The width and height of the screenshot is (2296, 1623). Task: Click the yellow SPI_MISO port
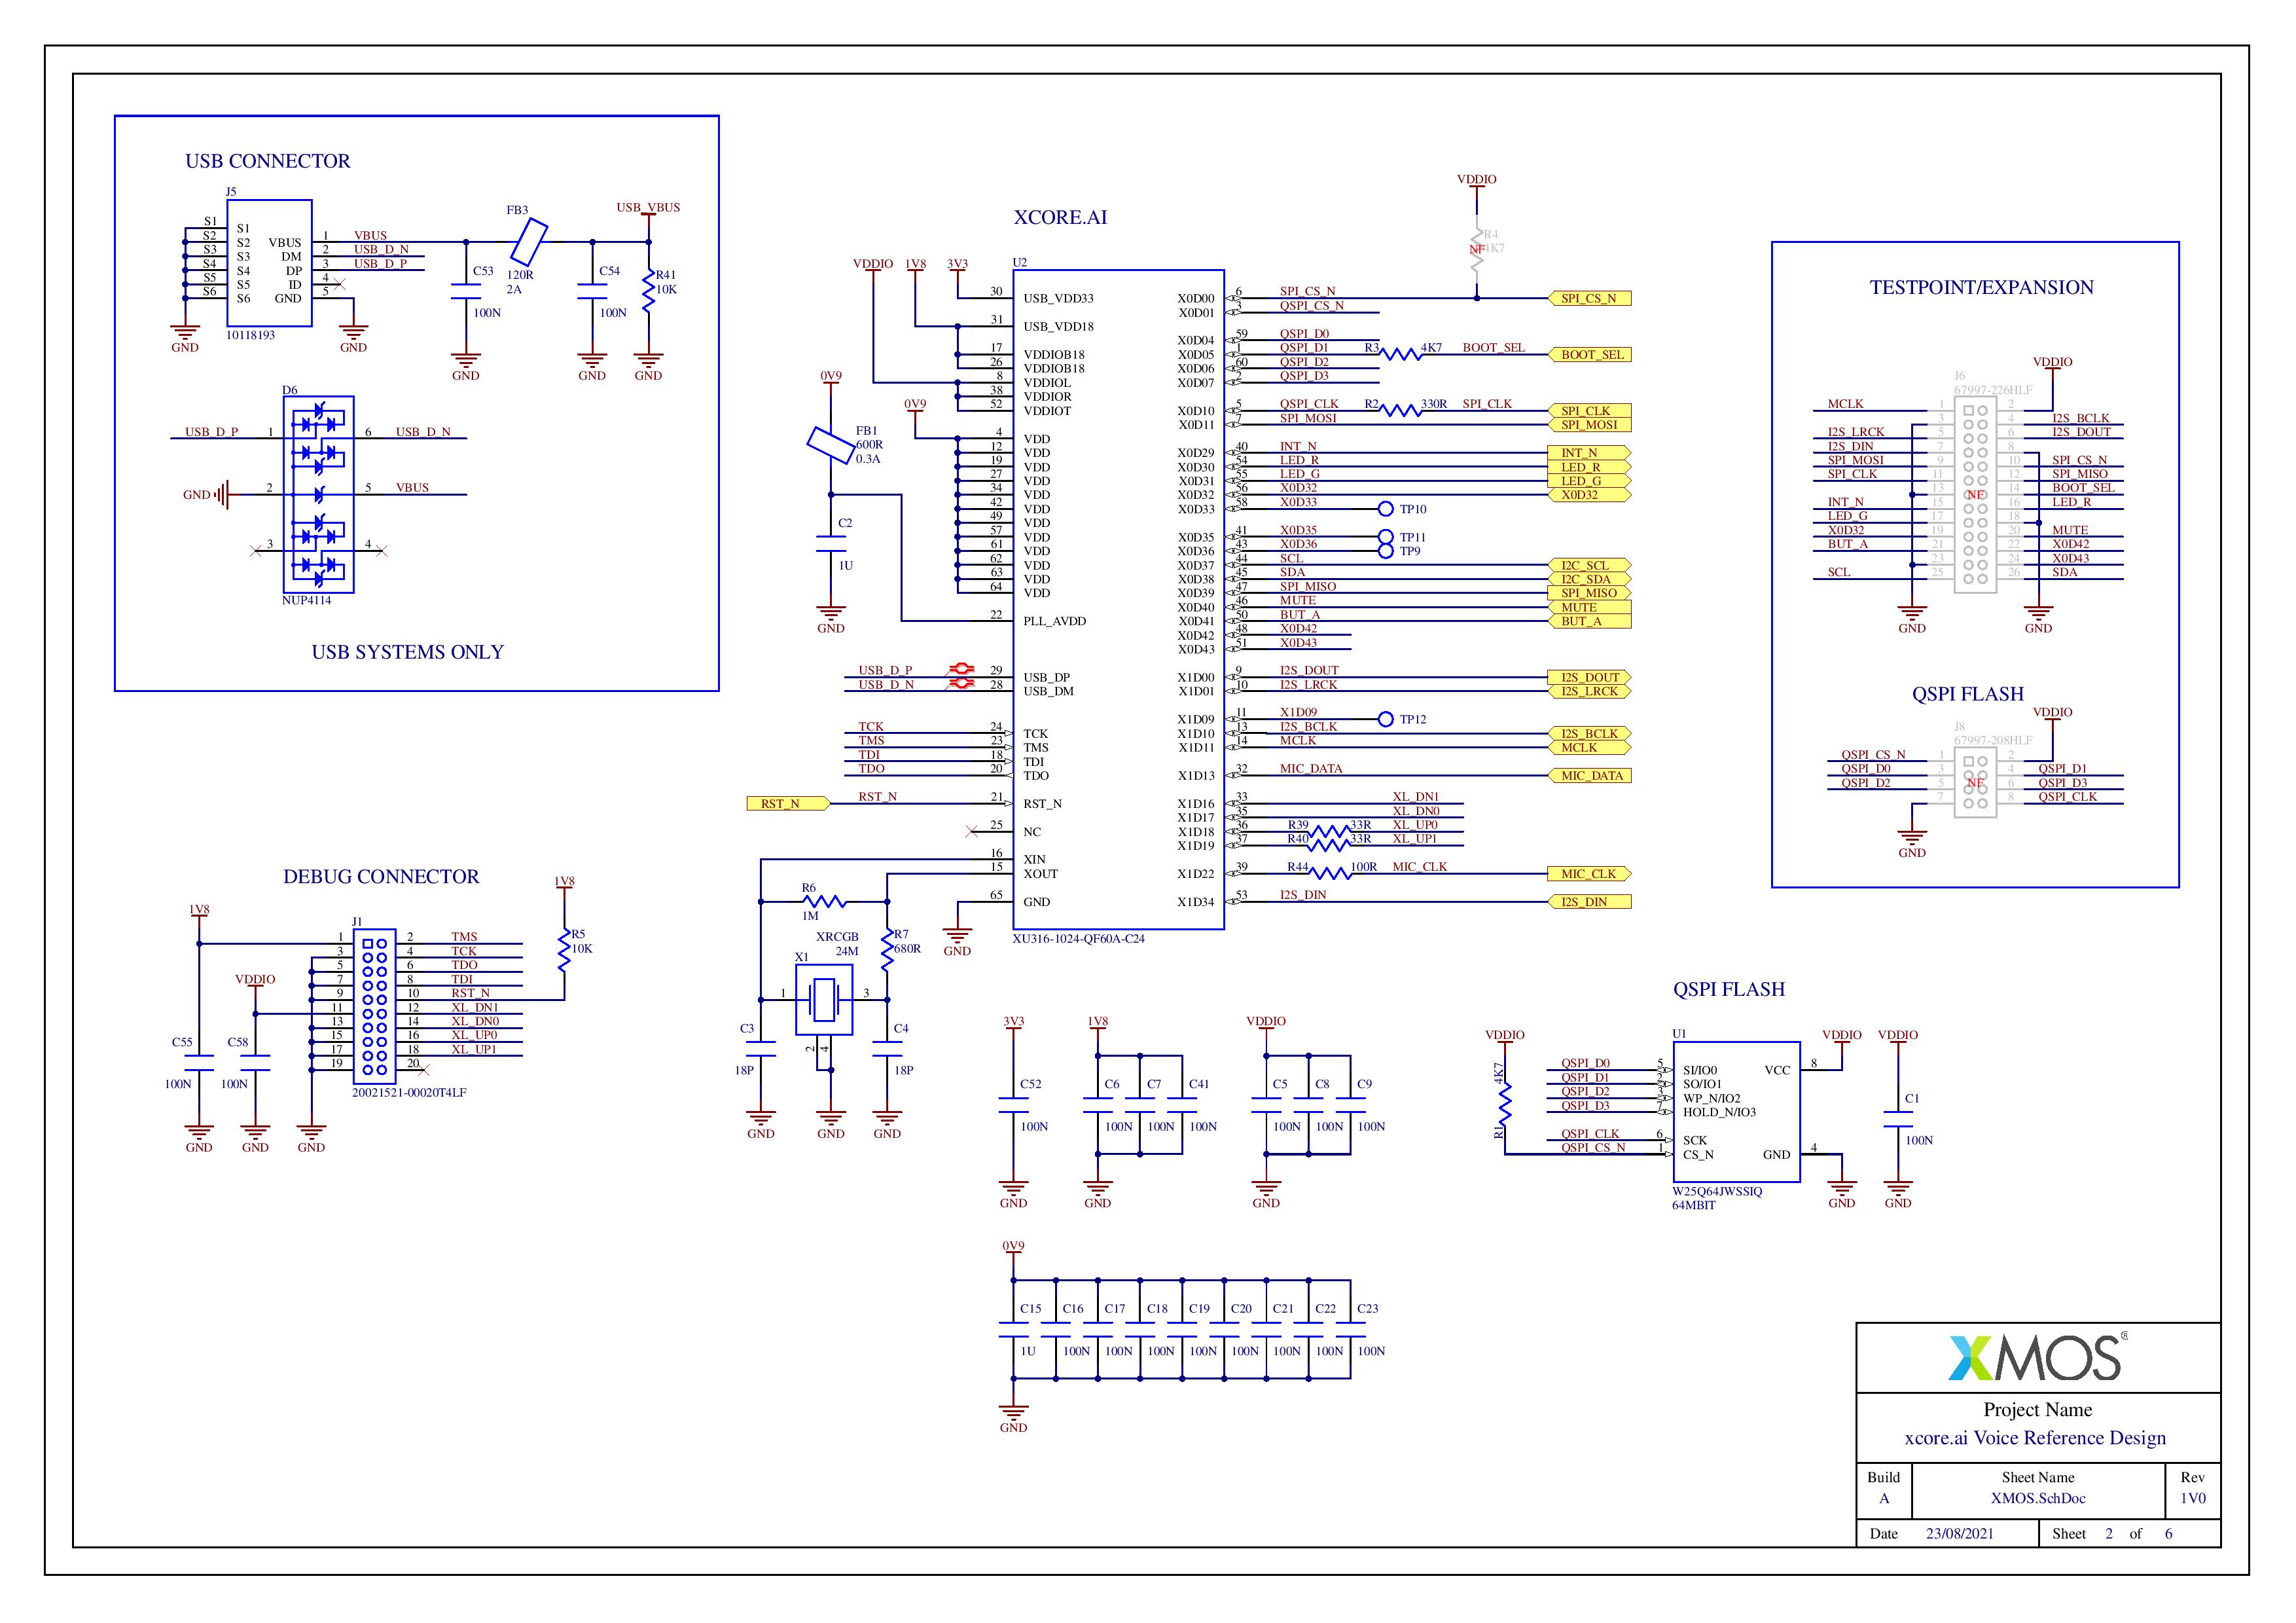coord(1589,593)
